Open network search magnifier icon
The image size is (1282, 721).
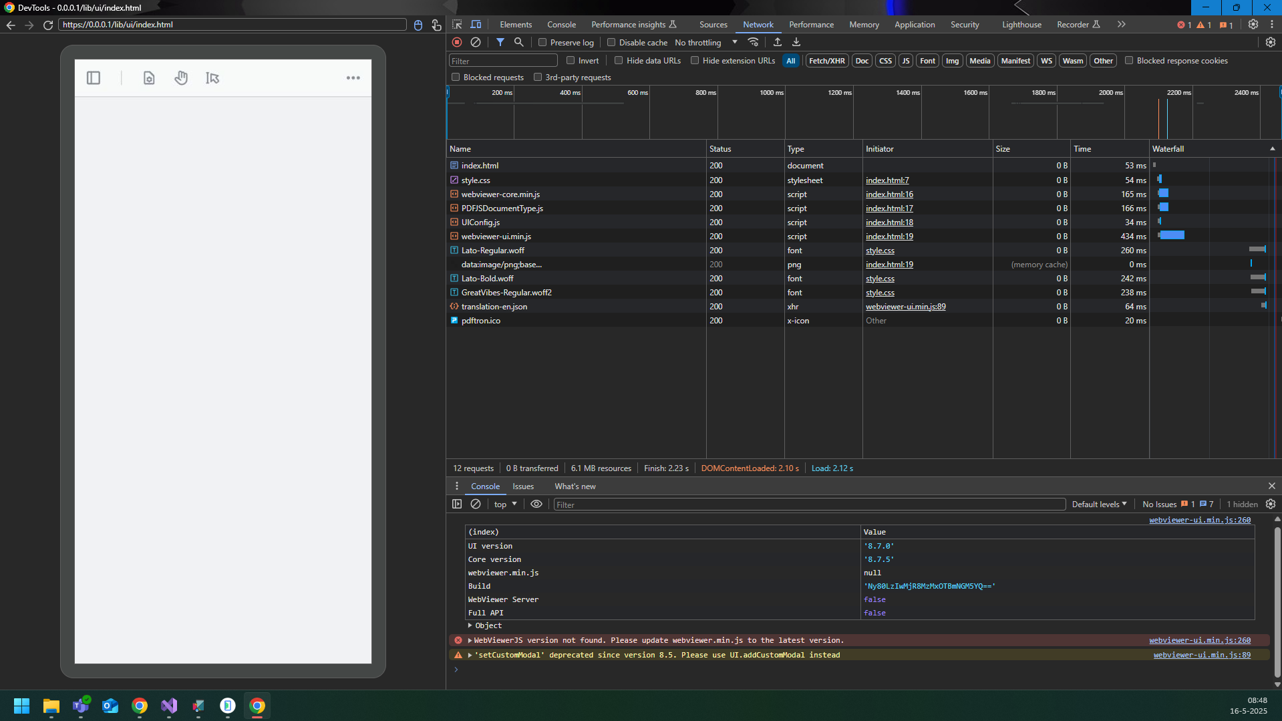(x=518, y=42)
